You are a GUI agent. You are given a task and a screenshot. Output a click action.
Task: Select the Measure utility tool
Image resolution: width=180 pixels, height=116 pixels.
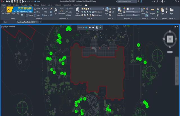click(152, 11)
